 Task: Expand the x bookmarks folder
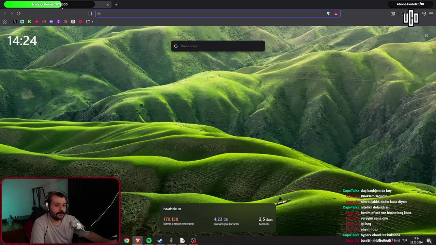click(x=90, y=21)
